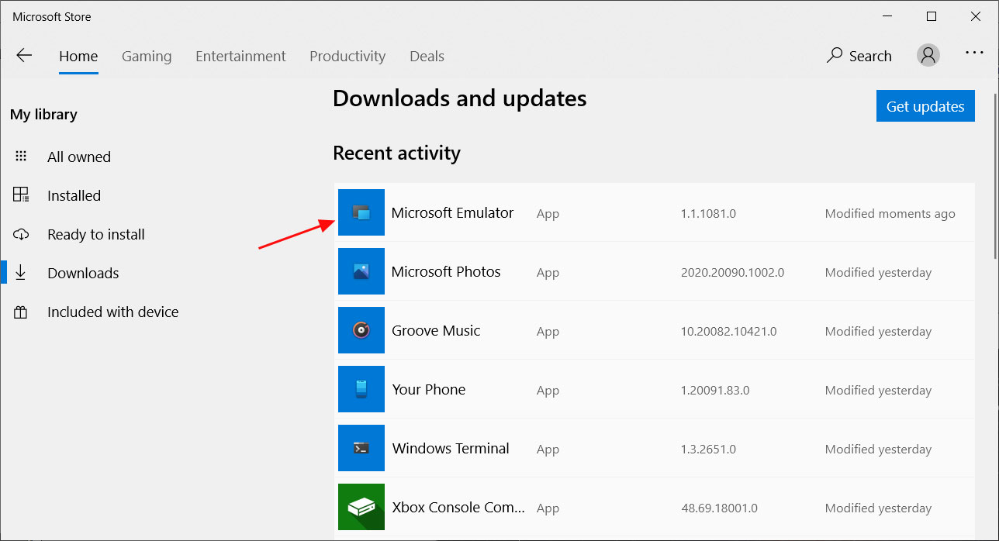Image resolution: width=999 pixels, height=541 pixels.
Task: Go to the Deals tab
Action: (427, 57)
